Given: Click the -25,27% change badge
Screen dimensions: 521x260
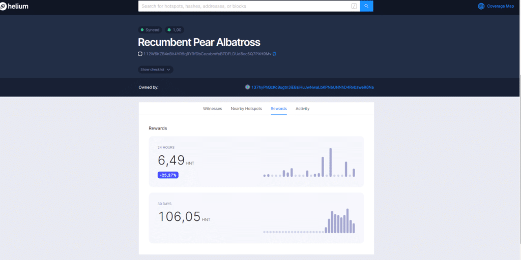Looking at the screenshot, I should pos(168,175).
